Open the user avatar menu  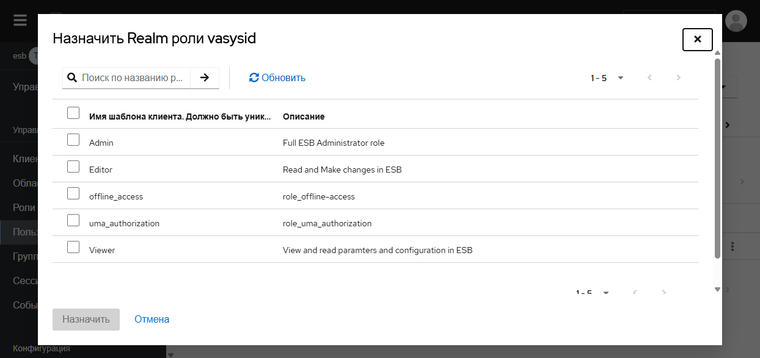[736, 21]
